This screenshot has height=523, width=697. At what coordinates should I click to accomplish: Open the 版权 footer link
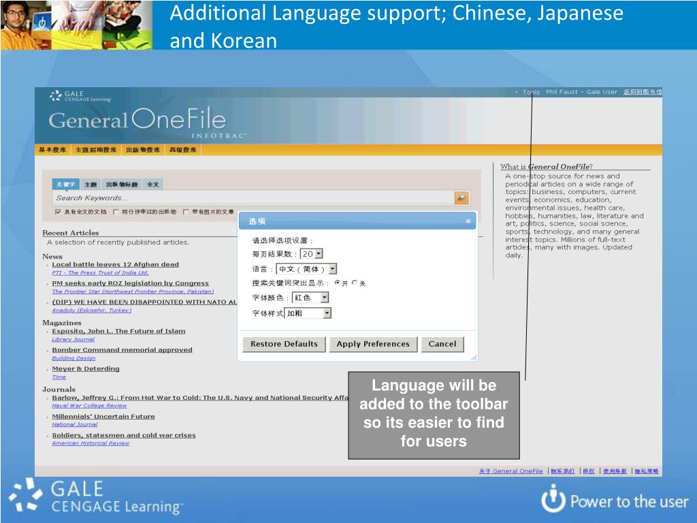click(589, 471)
